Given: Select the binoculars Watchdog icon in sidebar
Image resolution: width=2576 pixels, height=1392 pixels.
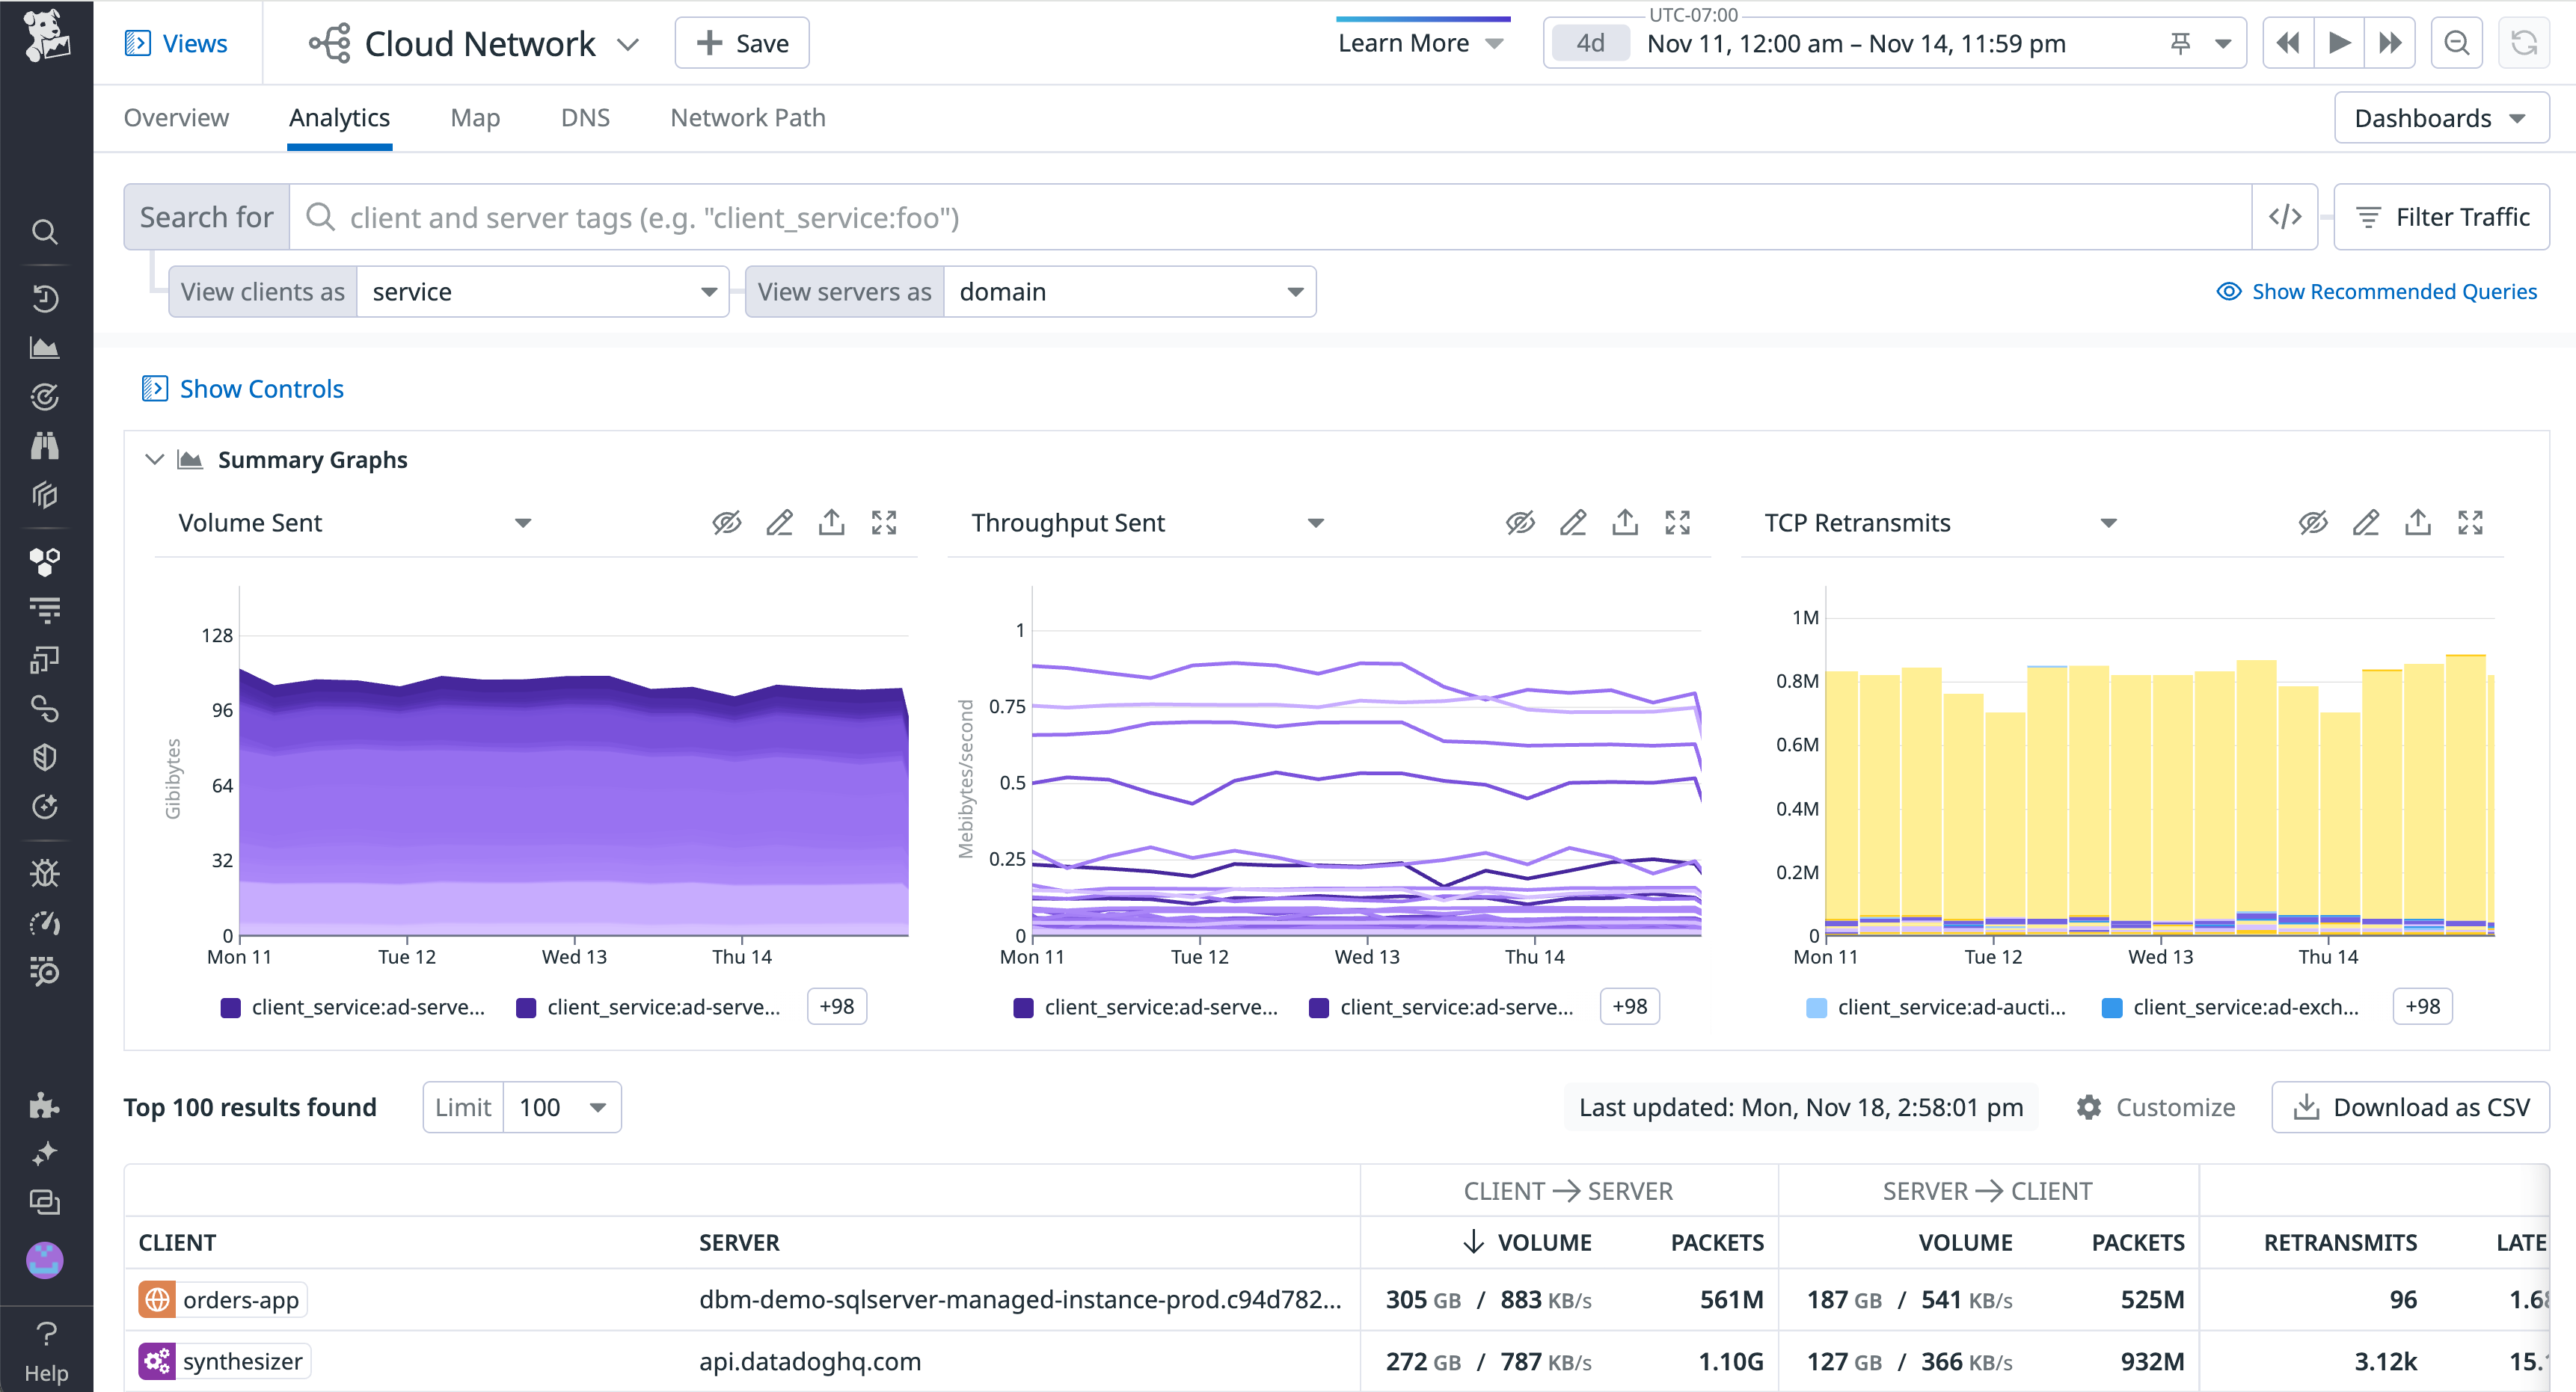Looking at the screenshot, I should click(x=45, y=446).
